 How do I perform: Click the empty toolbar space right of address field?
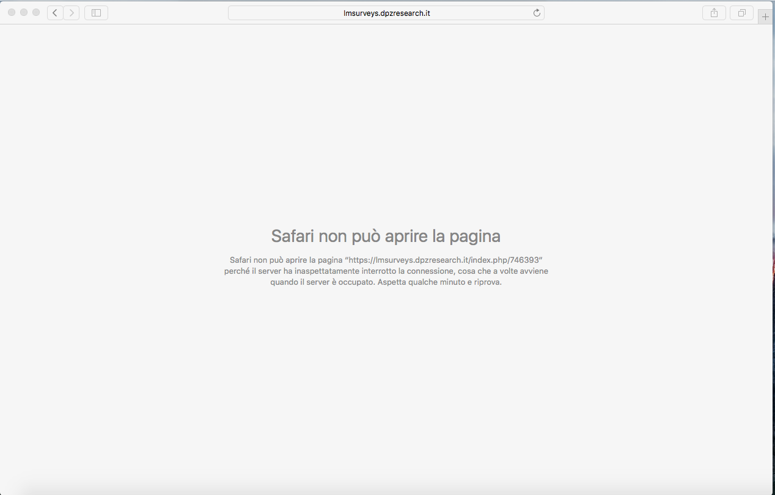pyautogui.click(x=623, y=13)
